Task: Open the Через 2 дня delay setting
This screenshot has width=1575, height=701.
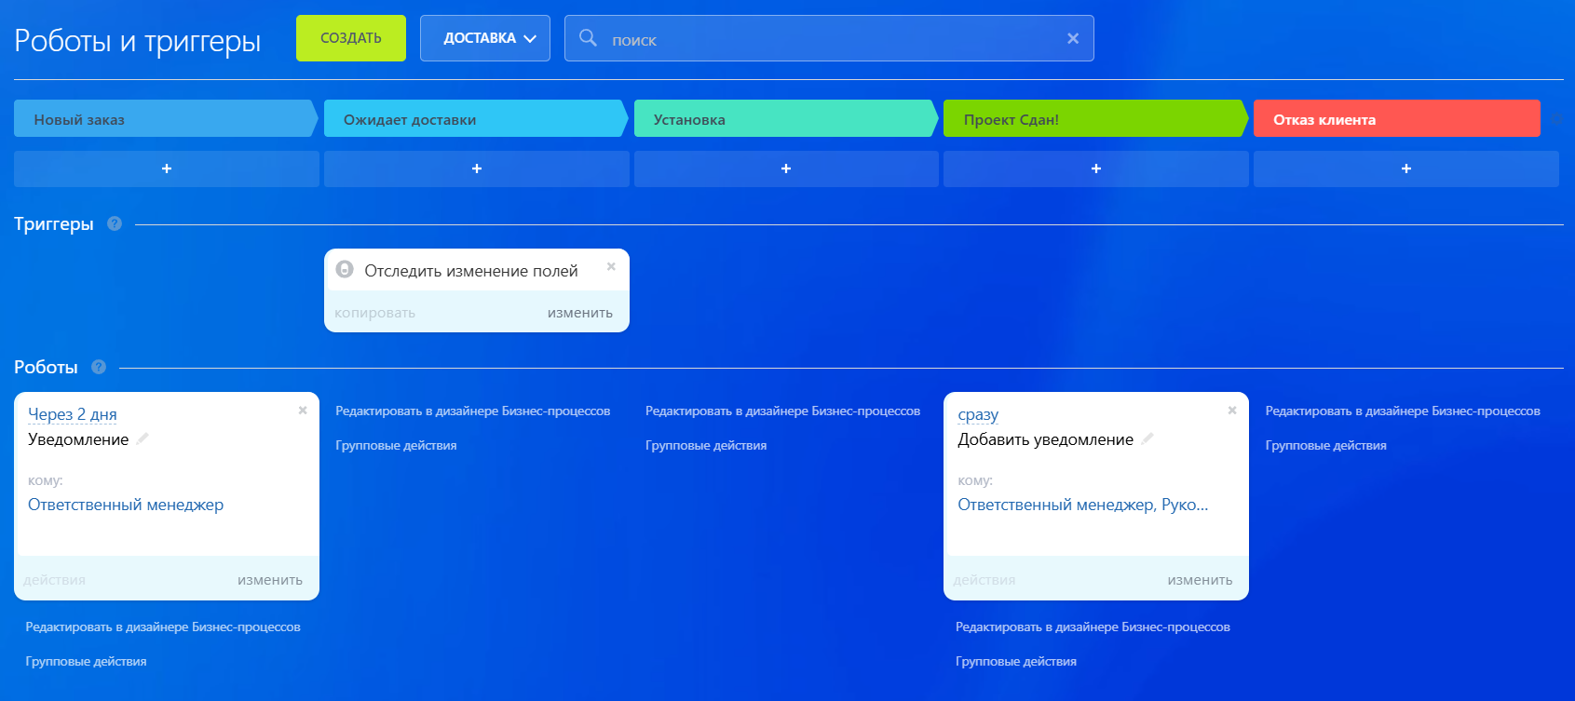Action: pyautogui.click(x=73, y=414)
